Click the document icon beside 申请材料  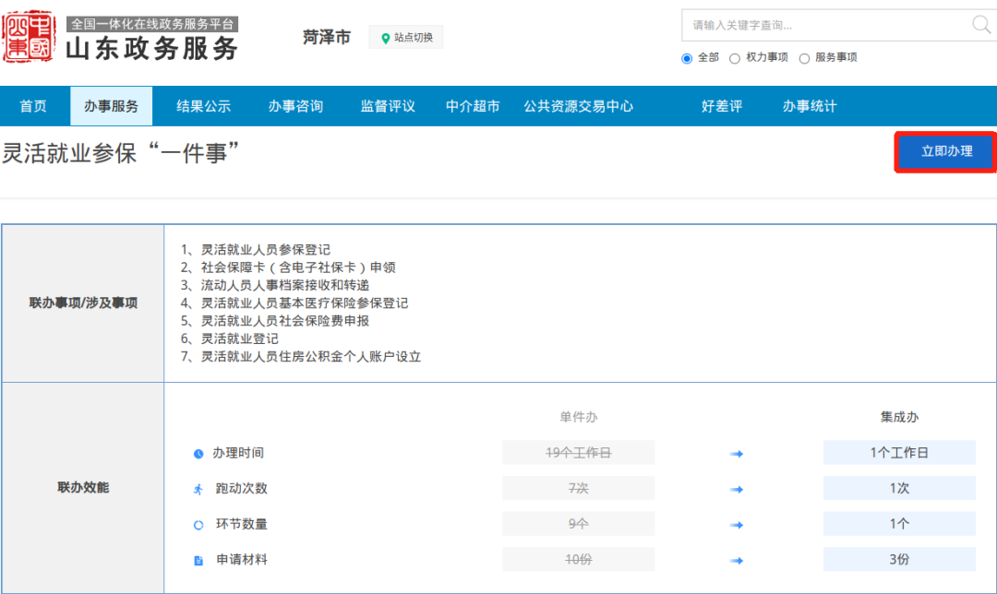point(198,560)
